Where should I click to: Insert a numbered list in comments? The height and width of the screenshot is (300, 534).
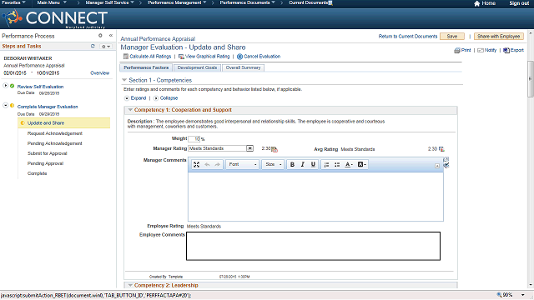click(x=326, y=165)
